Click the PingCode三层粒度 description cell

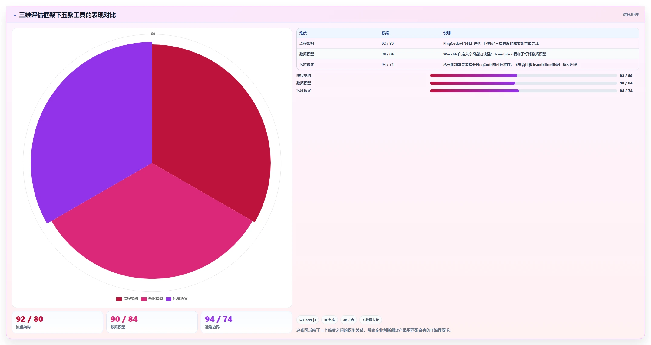point(491,44)
